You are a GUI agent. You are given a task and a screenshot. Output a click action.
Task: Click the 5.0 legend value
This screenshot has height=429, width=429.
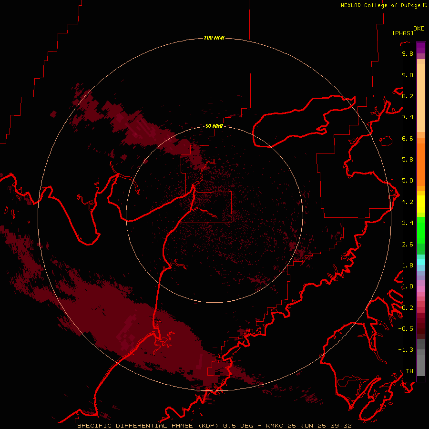tap(408, 181)
